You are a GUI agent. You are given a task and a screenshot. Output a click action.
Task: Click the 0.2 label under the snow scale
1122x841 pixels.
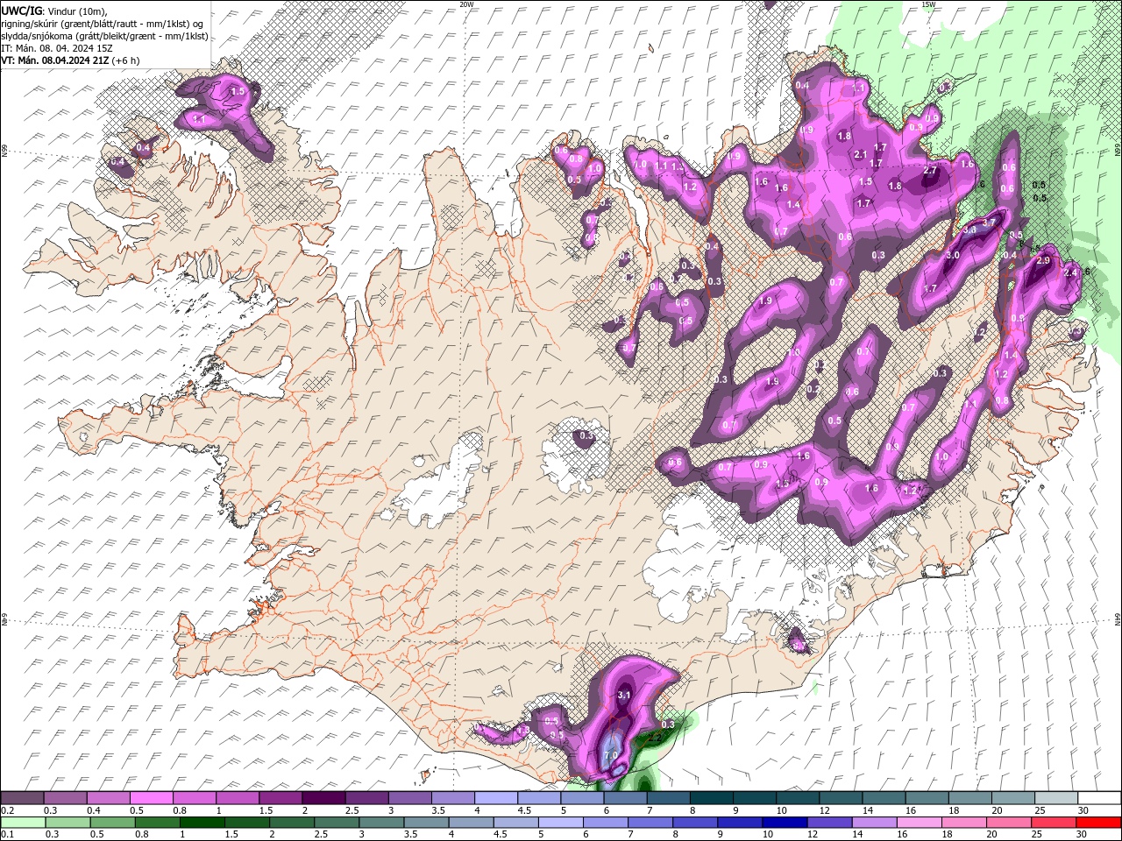point(7,810)
